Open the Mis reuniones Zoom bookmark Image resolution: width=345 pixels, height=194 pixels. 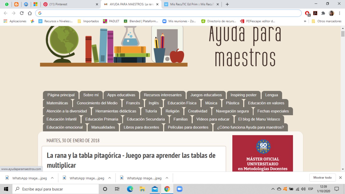coord(179,21)
